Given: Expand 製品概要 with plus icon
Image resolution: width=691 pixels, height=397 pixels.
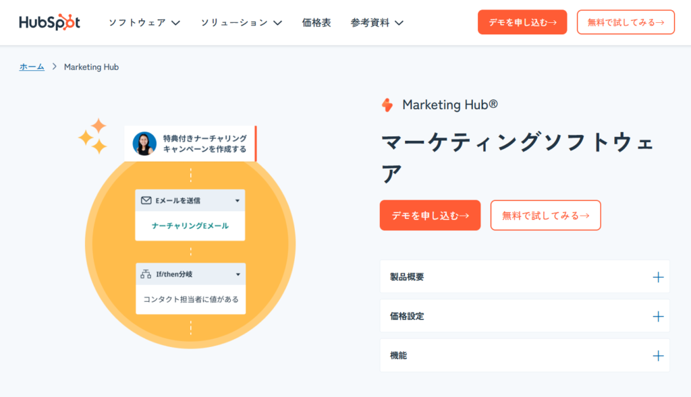Looking at the screenshot, I should click(x=658, y=277).
